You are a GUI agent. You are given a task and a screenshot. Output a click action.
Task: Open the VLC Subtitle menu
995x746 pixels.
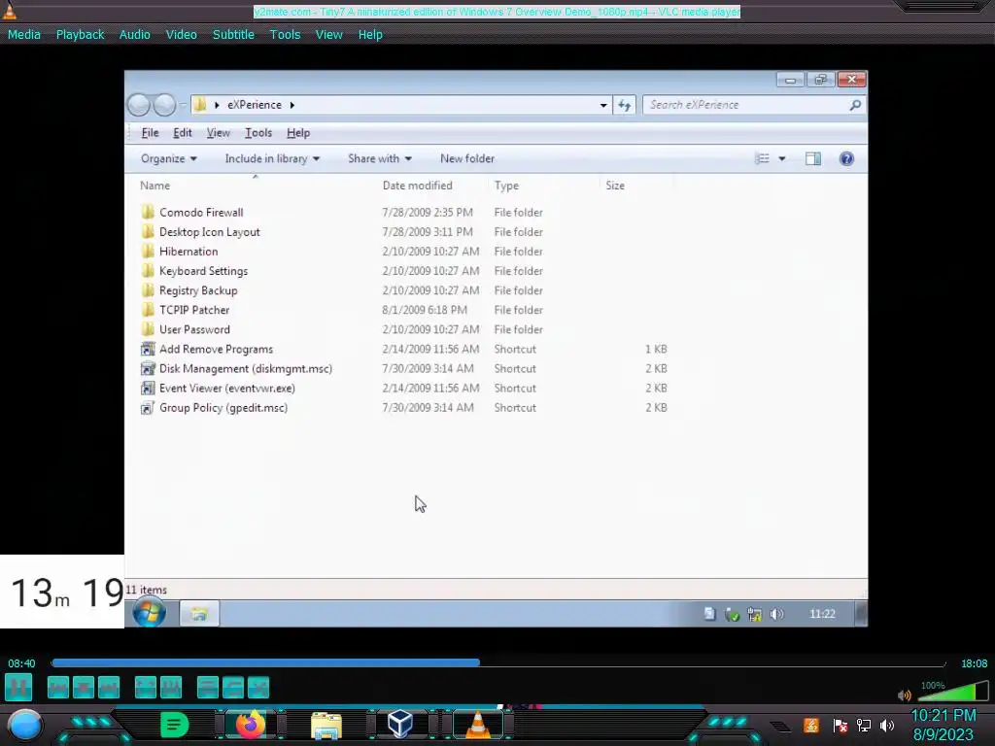pyautogui.click(x=233, y=35)
